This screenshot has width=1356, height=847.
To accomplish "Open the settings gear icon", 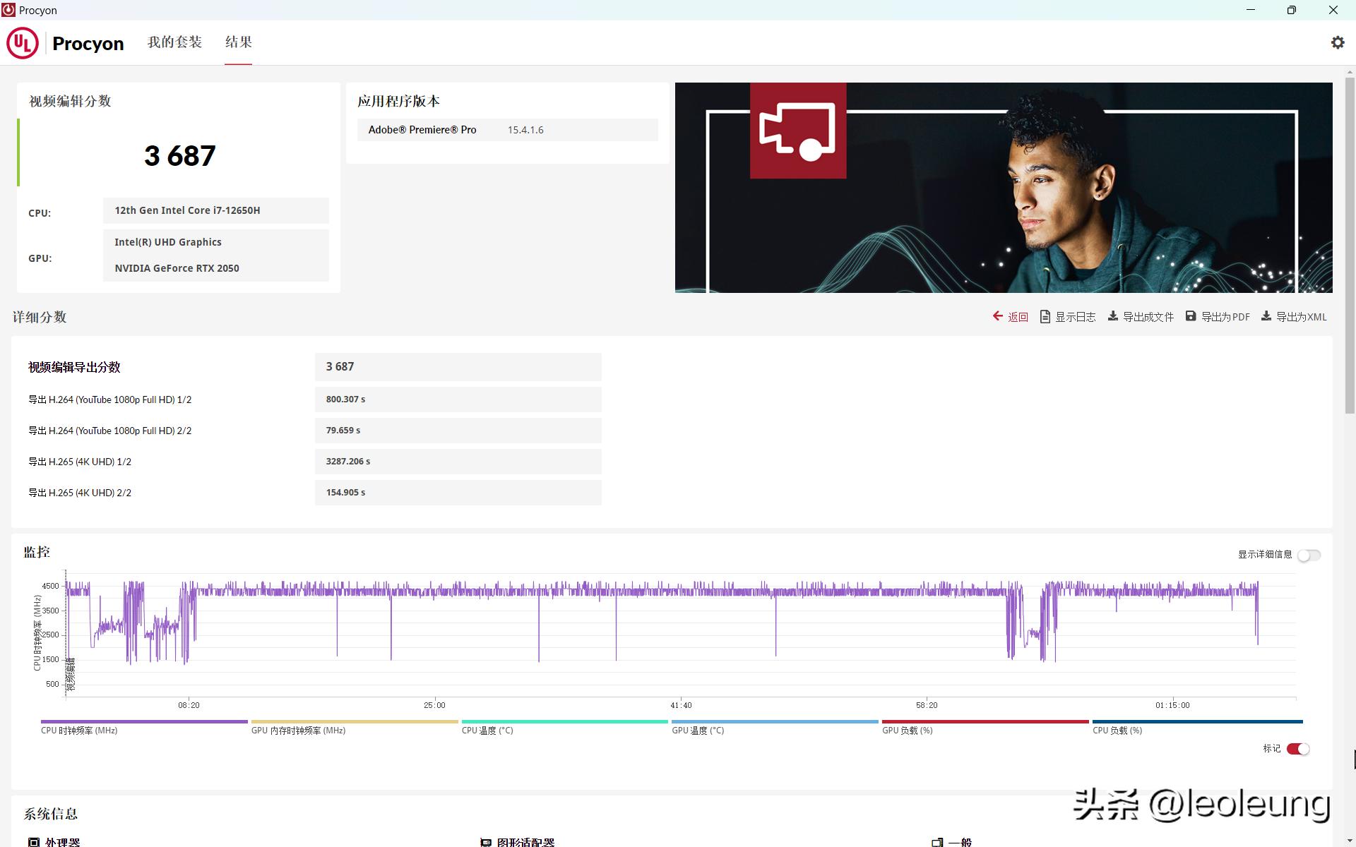I will coord(1337,42).
